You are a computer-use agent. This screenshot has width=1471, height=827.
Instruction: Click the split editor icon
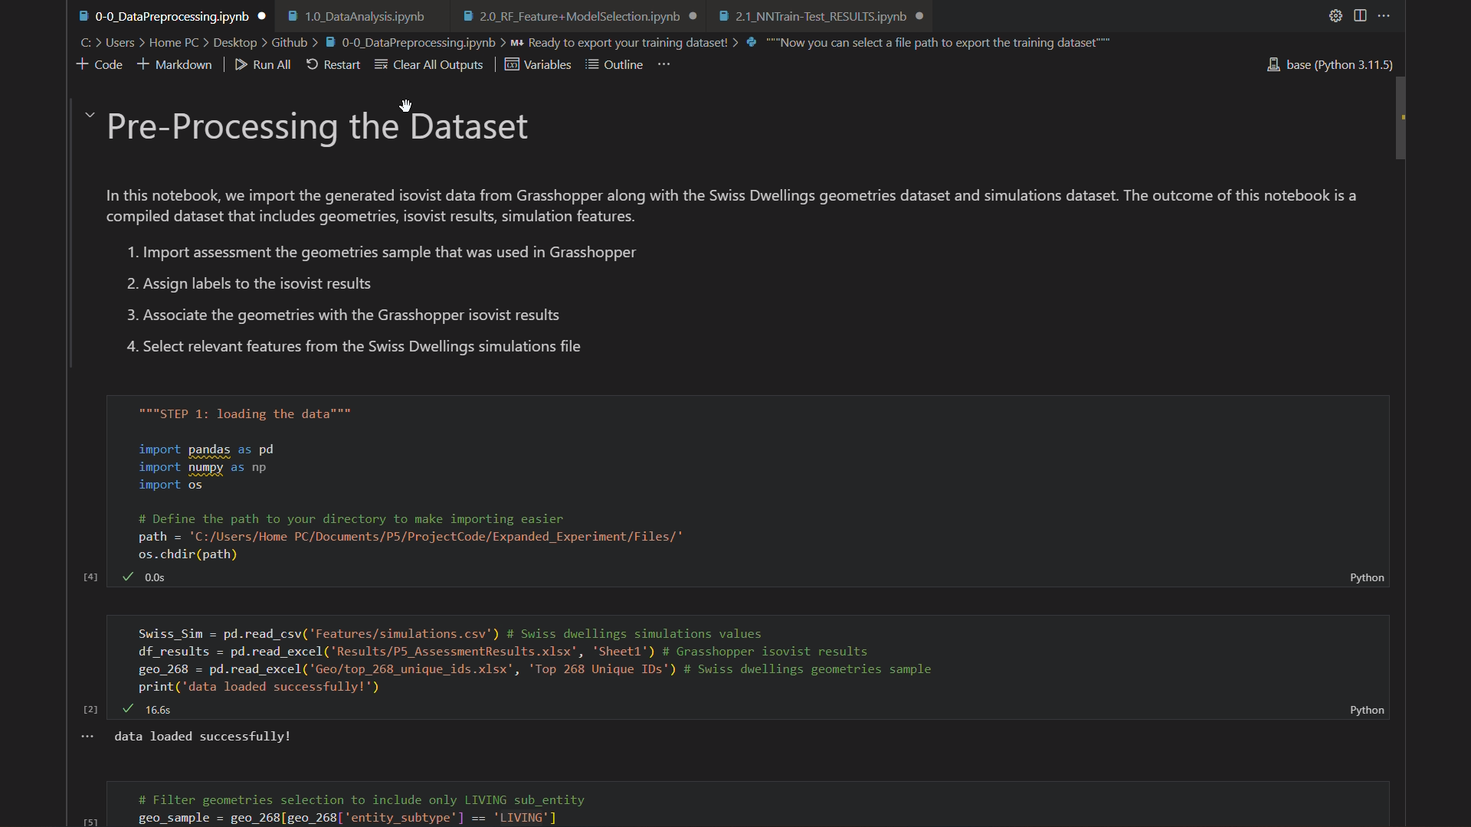click(x=1360, y=16)
